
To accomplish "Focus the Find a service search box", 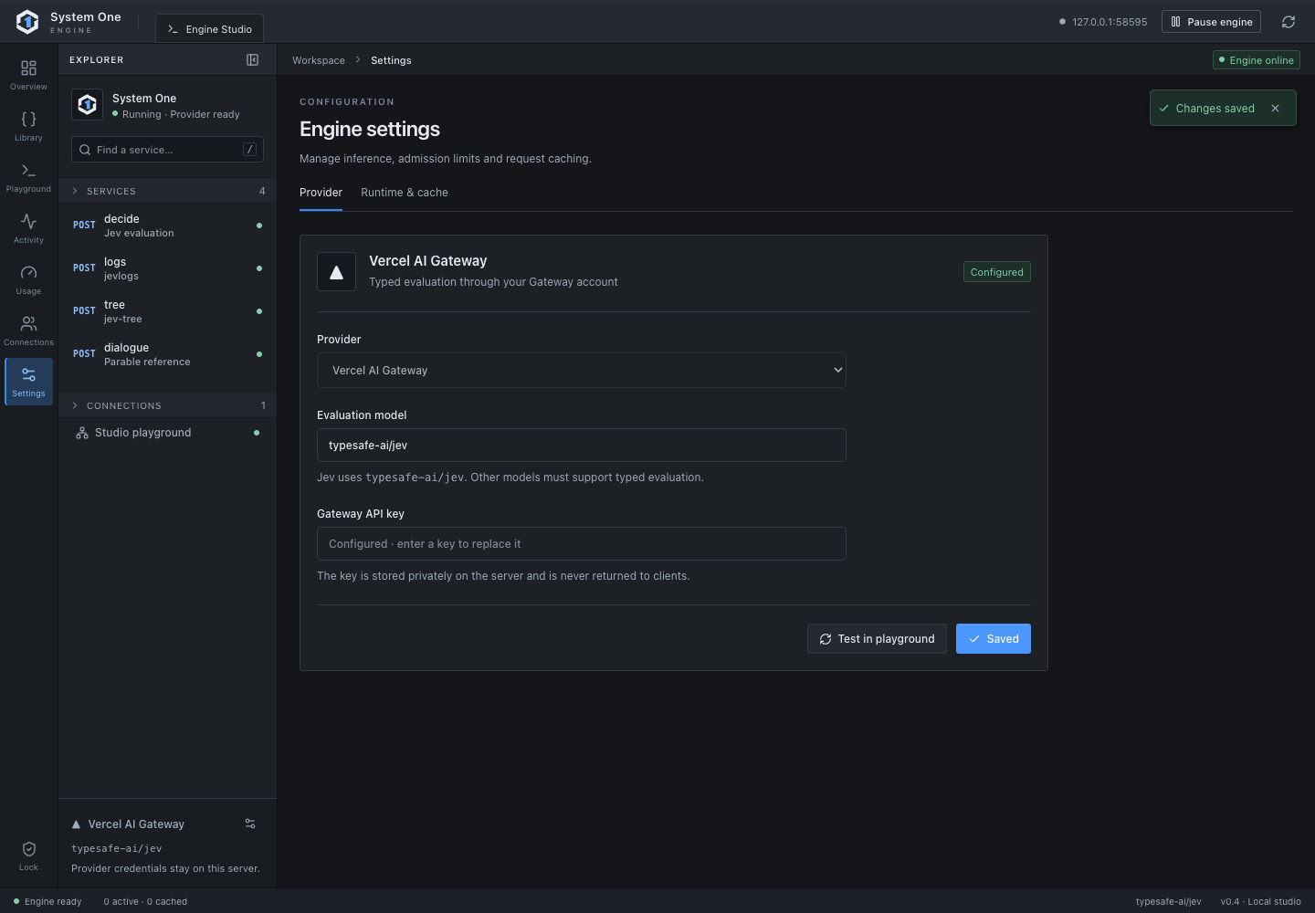I will (x=167, y=150).
